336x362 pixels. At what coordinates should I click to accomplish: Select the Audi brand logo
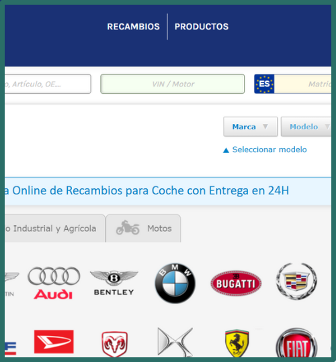(54, 283)
